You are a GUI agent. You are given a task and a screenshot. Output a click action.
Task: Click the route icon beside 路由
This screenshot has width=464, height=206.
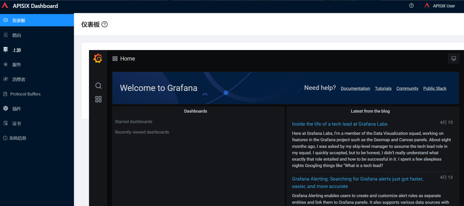(x=6, y=35)
